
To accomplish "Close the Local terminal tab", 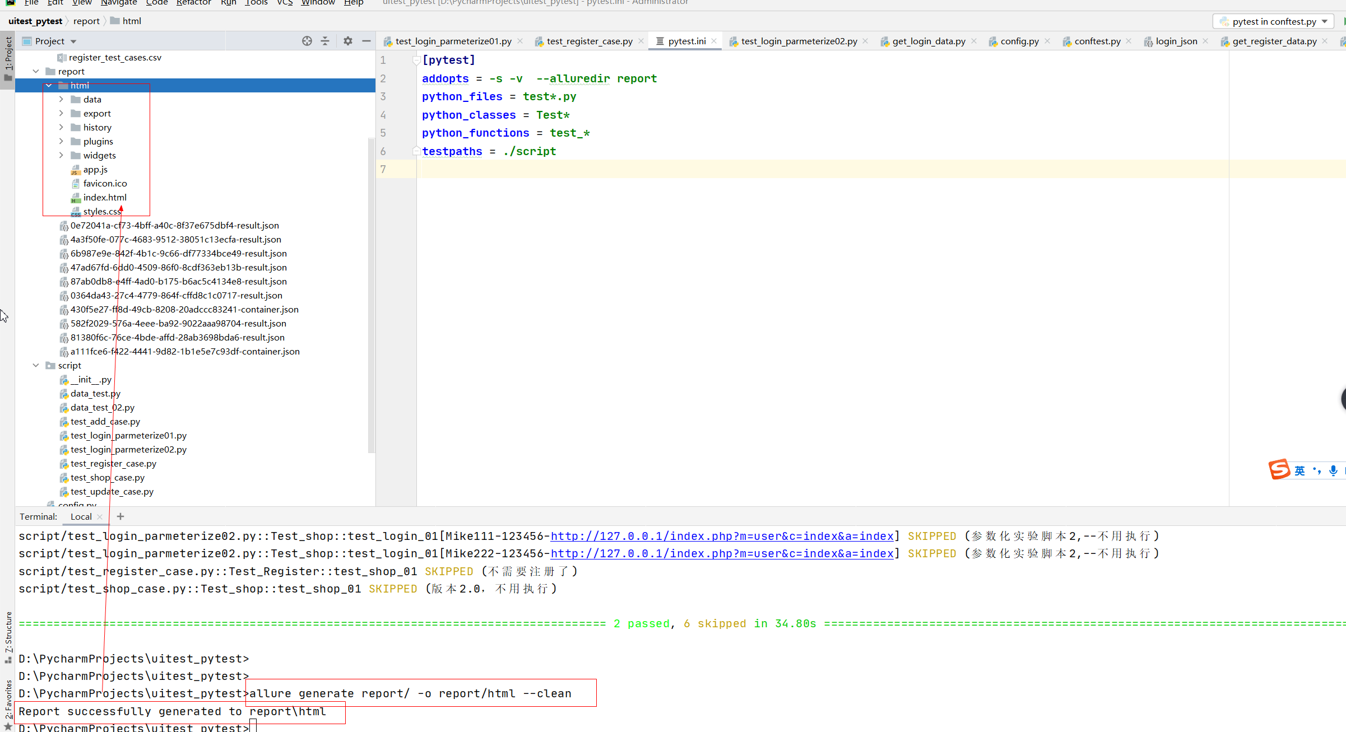I will pos(100,517).
